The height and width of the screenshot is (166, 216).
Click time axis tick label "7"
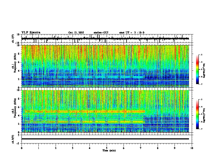[x=141, y=148]
